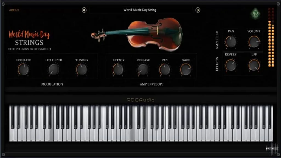Click the violin image
Viewport: 281px width, 158px height.
tap(137, 34)
